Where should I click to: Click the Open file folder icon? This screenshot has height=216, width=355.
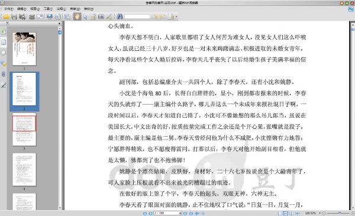(x=6, y=17)
